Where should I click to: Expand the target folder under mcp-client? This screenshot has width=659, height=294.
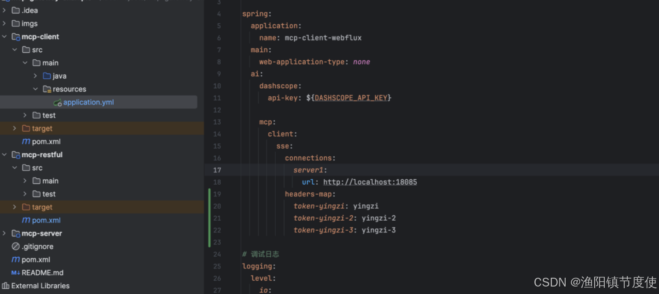[15, 128]
